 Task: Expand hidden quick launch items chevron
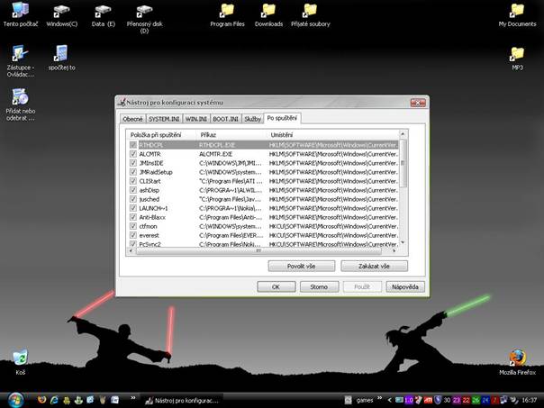coord(133,397)
